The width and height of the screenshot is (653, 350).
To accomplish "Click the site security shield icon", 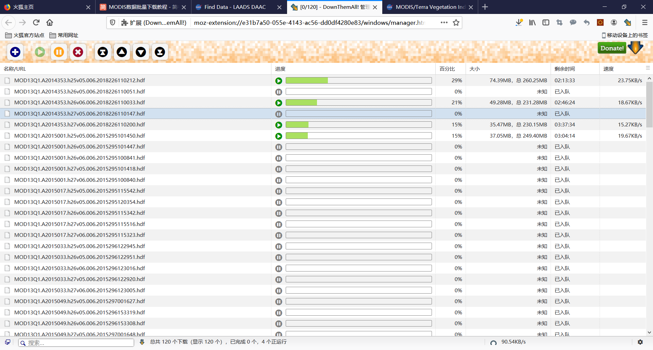I will [113, 22].
